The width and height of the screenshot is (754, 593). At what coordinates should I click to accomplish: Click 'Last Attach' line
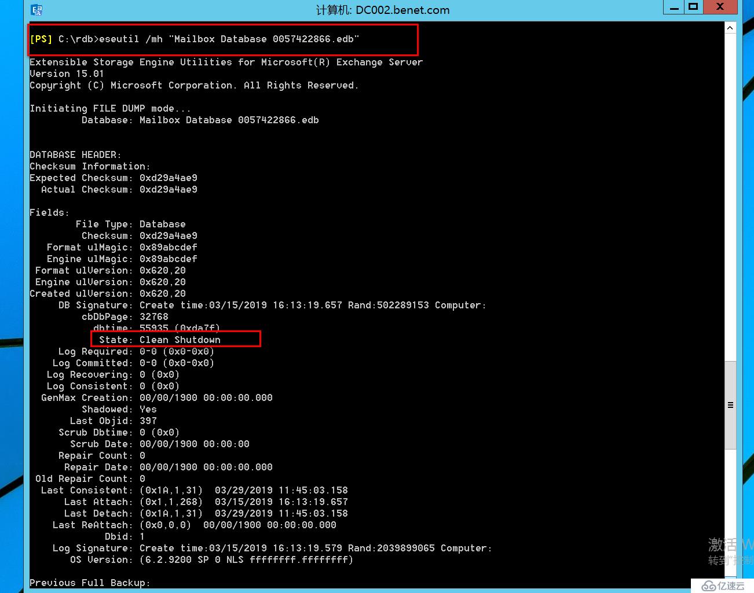pyautogui.click(x=206, y=502)
